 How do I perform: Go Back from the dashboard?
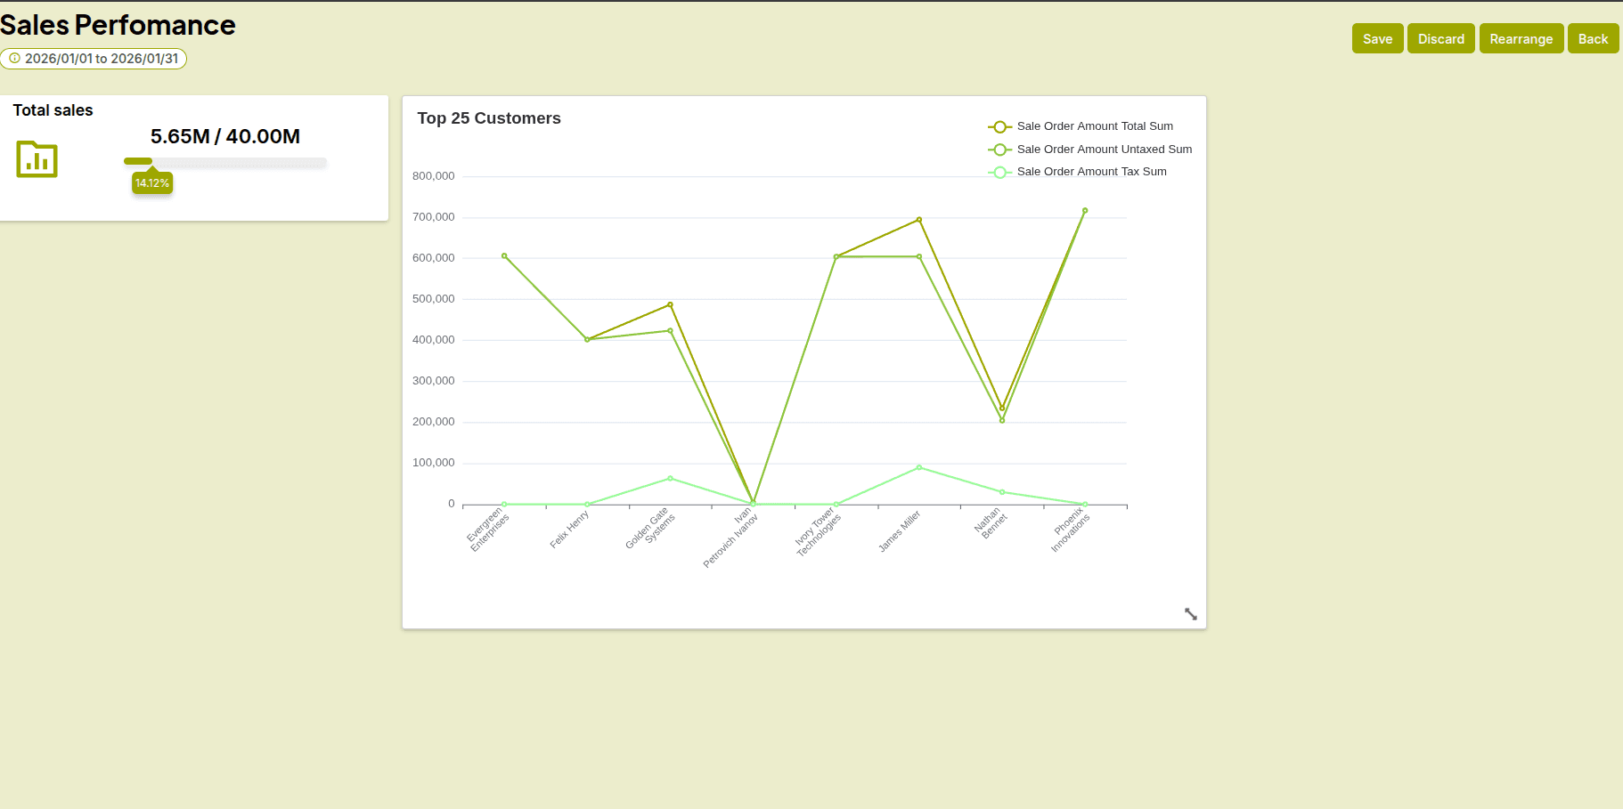1593,39
